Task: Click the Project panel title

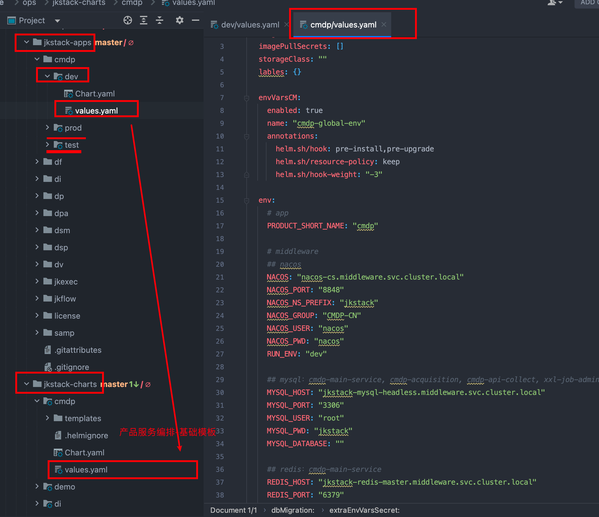Action: click(32, 20)
